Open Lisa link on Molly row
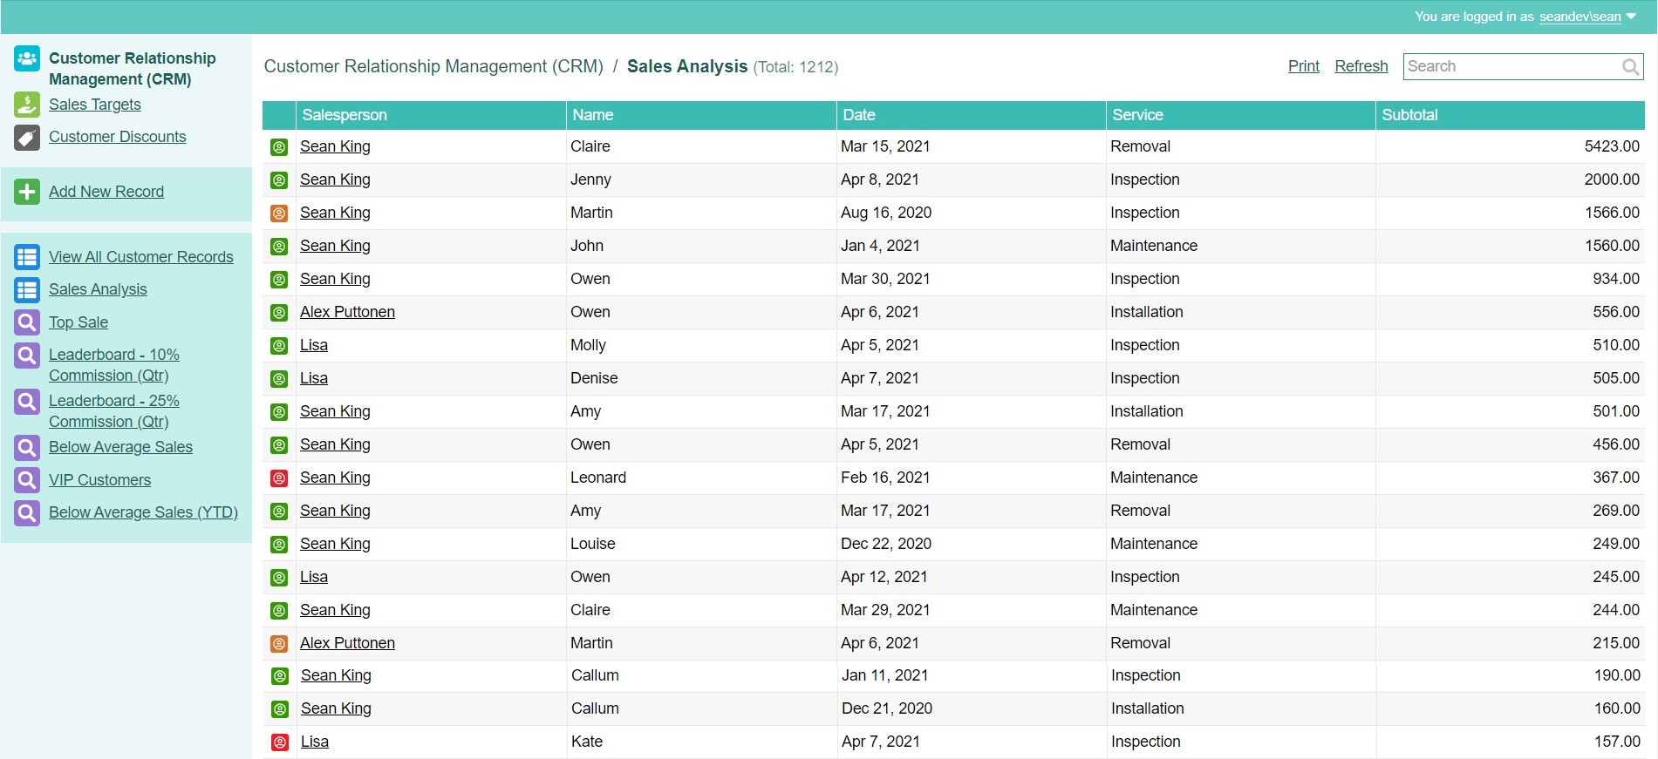This screenshot has height=759, width=1658. (314, 345)
